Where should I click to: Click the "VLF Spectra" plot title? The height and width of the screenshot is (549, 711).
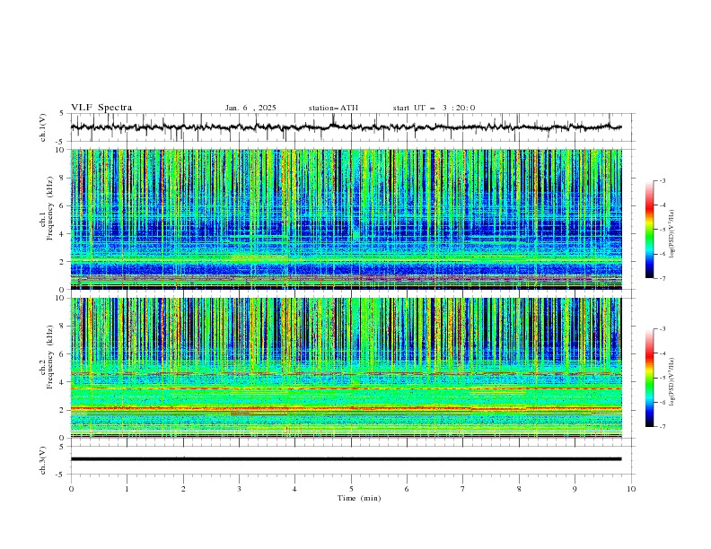point(101,108)
